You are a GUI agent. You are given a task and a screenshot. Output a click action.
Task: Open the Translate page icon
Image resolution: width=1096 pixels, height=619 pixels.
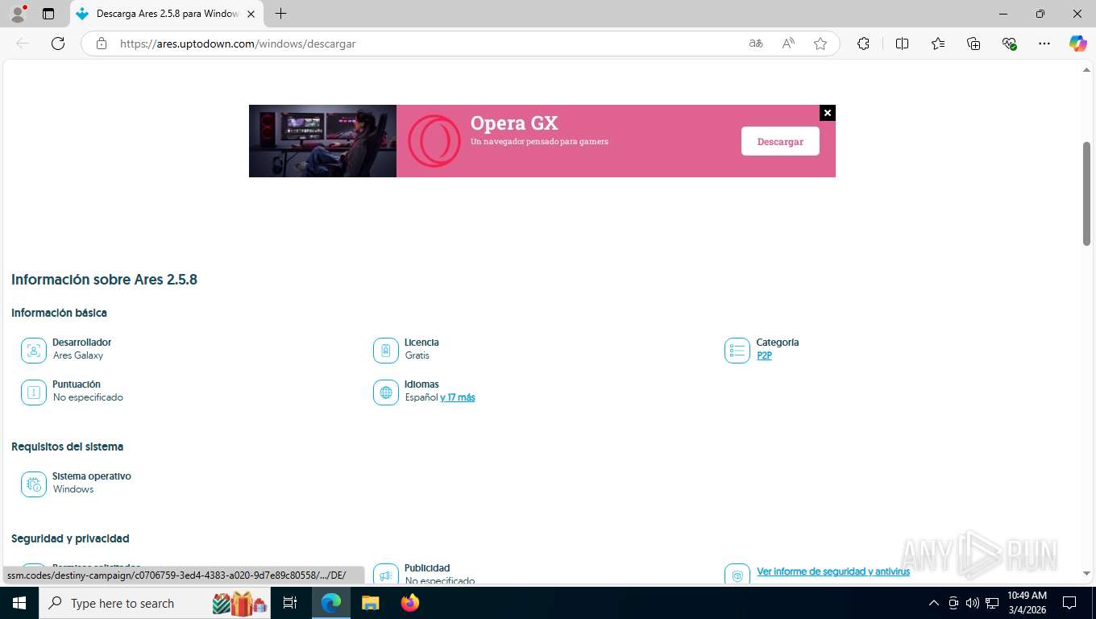pos(756,44)
